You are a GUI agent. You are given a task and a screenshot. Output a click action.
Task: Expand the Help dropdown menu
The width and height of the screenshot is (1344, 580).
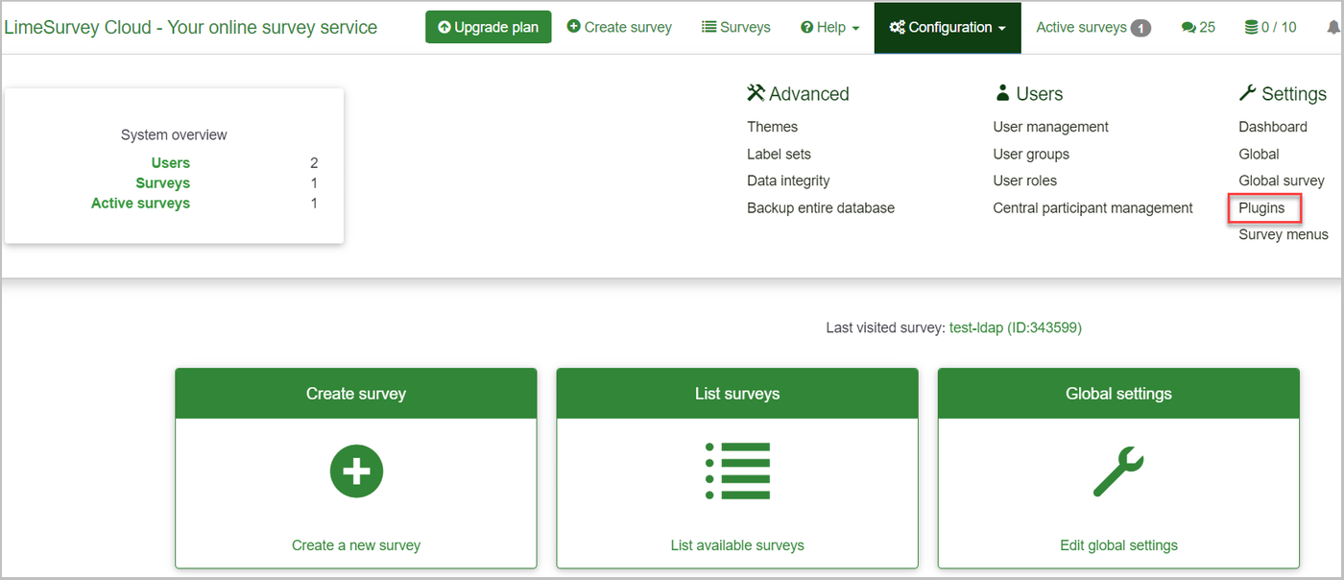click(x=829, y=27)
